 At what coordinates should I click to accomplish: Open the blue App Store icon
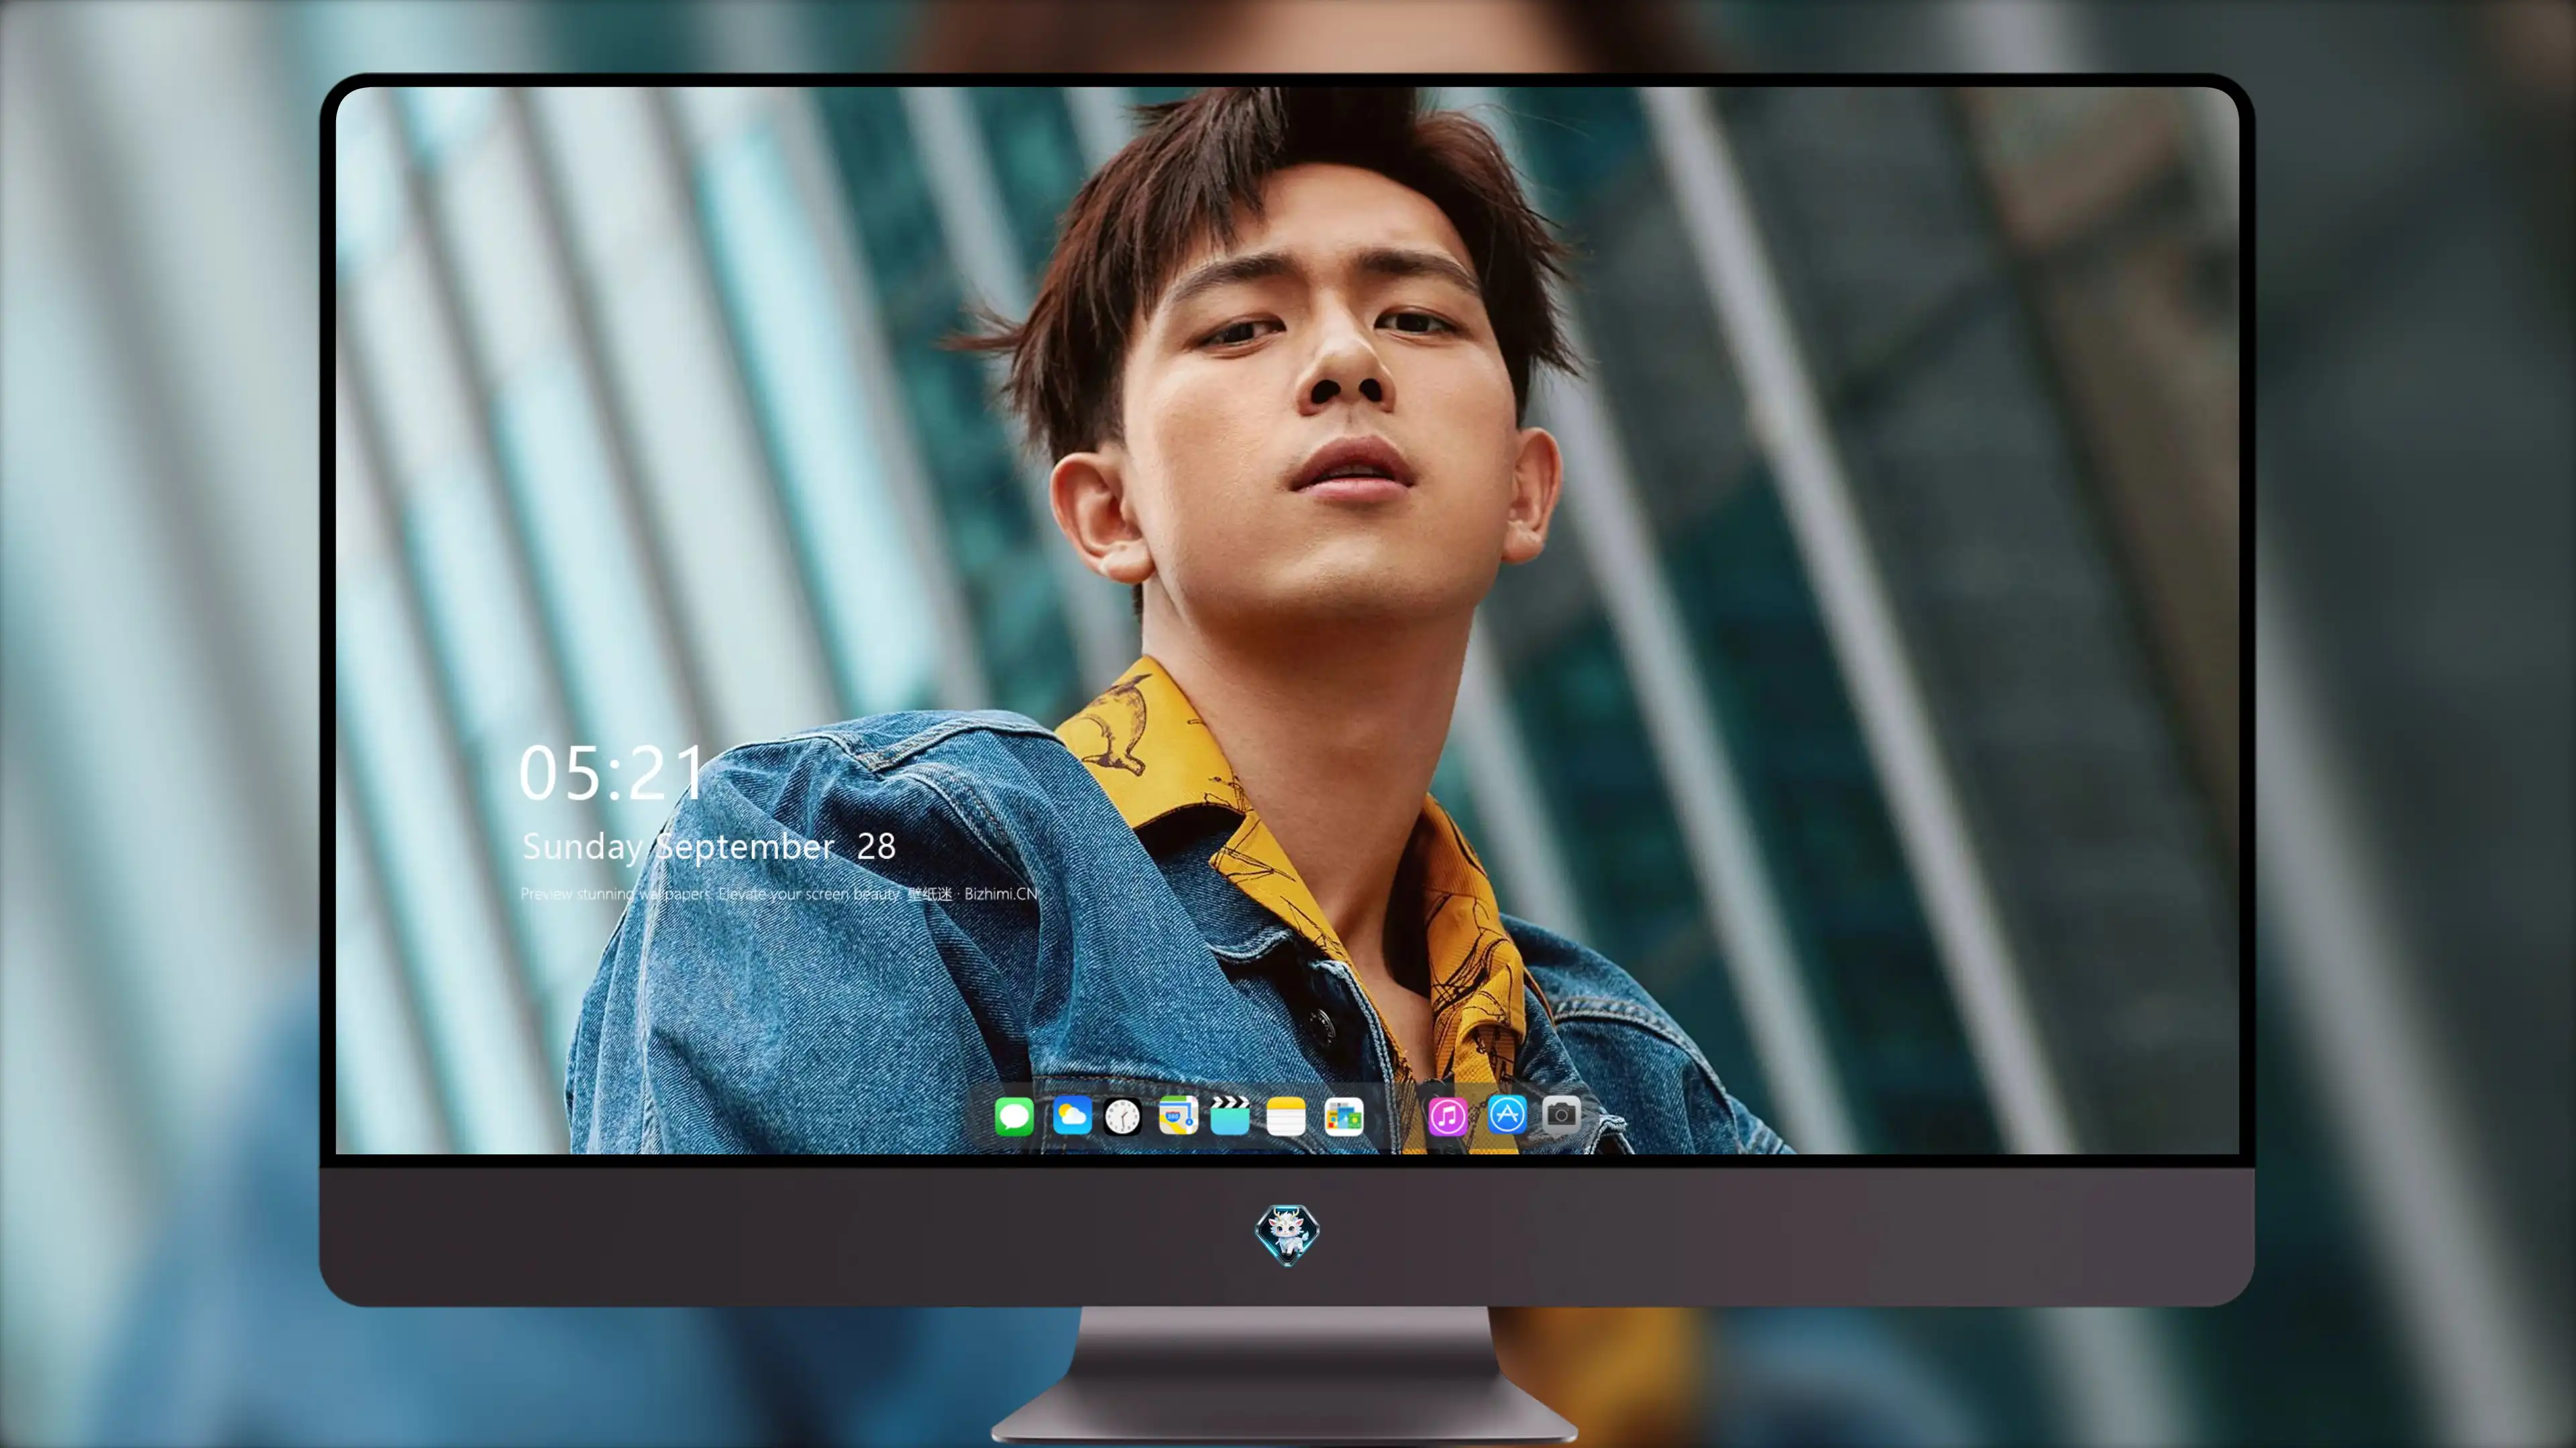click(x=1507, y=1114)
